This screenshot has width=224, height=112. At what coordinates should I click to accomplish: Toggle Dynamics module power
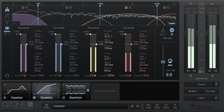(x=34, y=98)
